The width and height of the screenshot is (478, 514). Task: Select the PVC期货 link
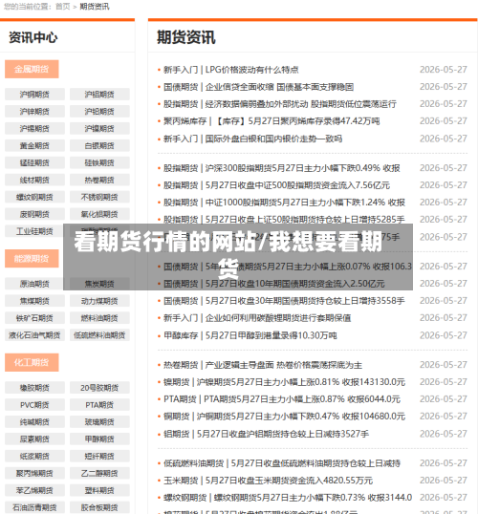coord(34,405)
